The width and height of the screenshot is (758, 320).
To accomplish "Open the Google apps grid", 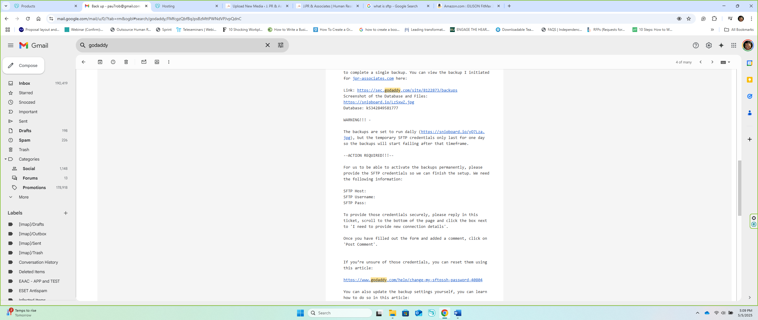I will click(733, 45).
